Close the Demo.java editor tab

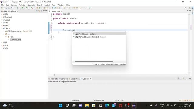pos(61,11)
